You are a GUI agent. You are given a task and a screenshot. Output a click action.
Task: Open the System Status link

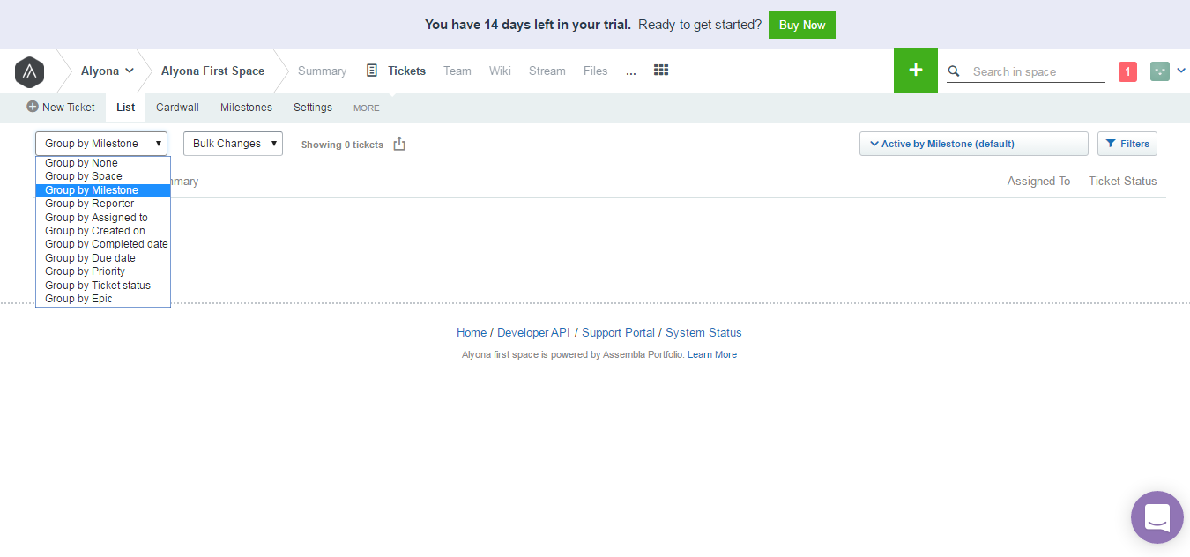(703, 332)
